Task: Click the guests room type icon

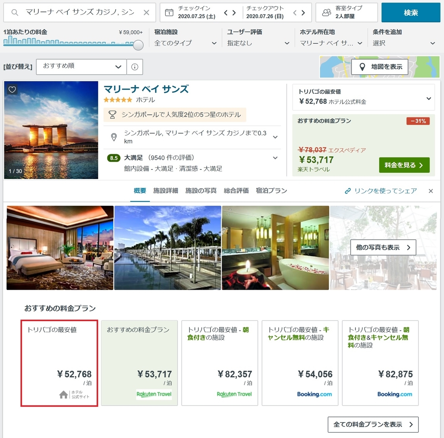Action: [327, 13]
